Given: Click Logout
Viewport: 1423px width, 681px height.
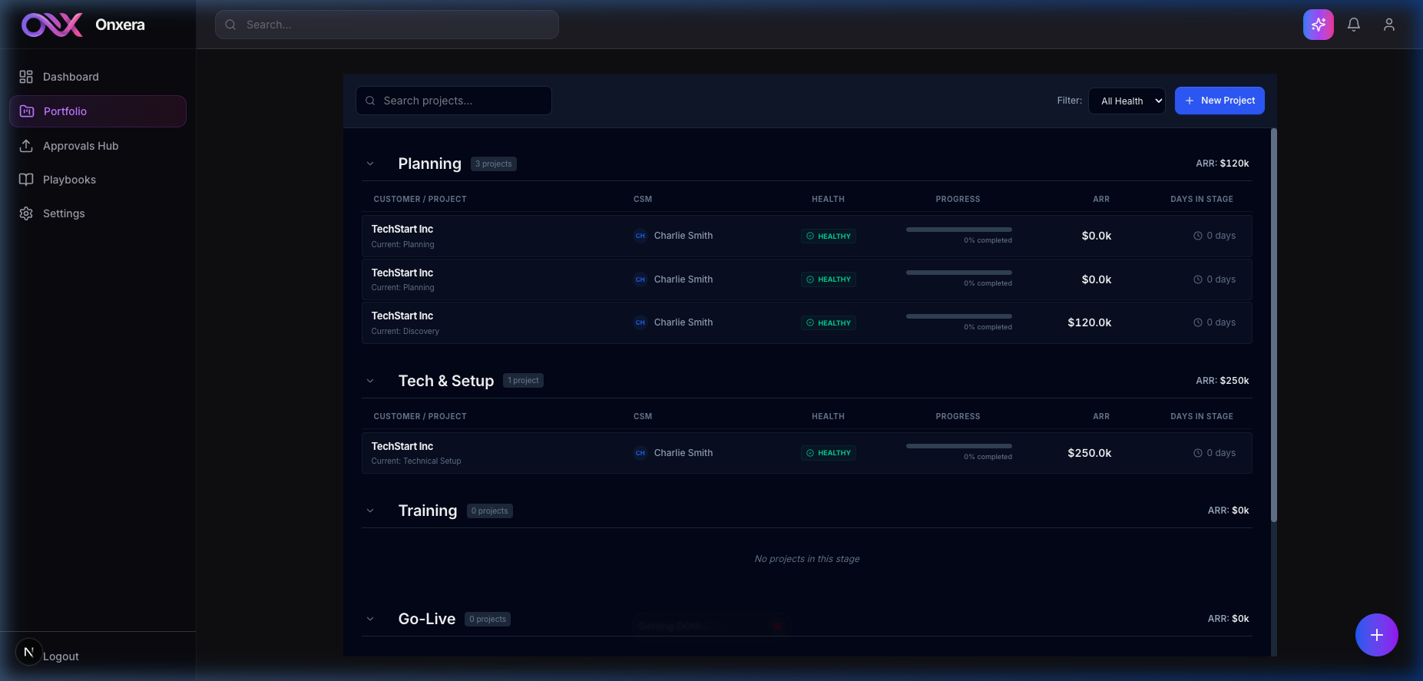Looking at the screenshot, I should (61, 656).
